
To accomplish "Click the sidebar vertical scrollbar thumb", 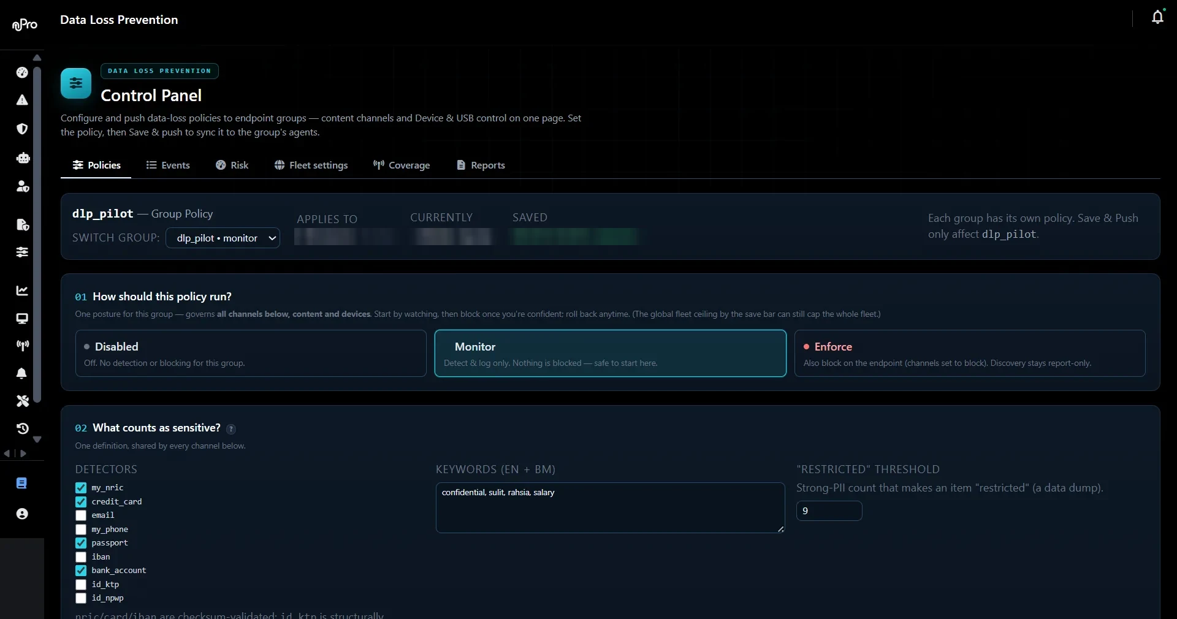I will tap(37, 235).
